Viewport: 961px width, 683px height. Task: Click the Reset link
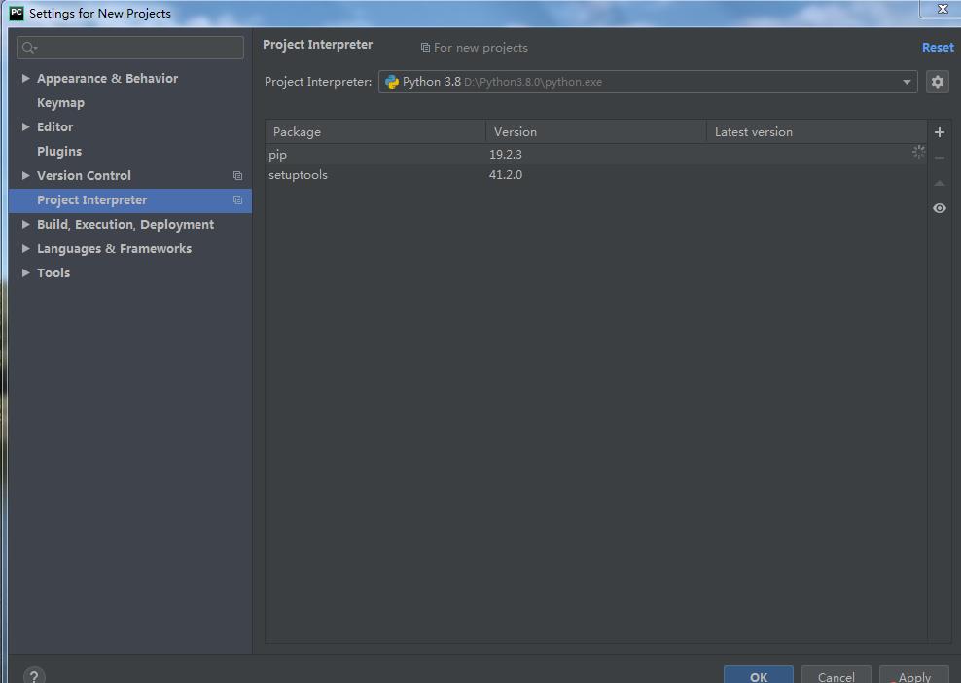point(938,48)
